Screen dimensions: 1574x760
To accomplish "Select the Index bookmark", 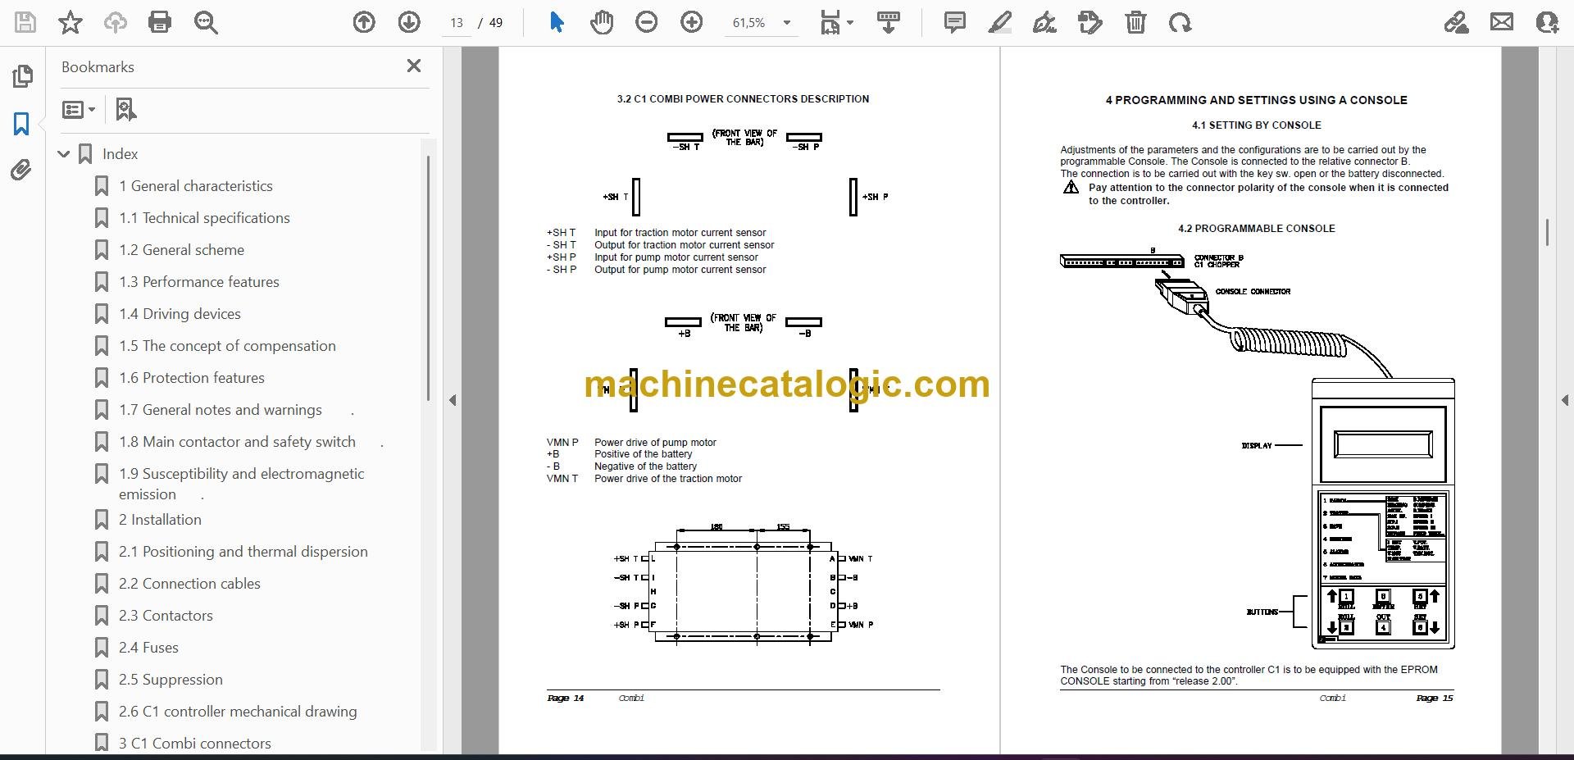I will 120,154.
